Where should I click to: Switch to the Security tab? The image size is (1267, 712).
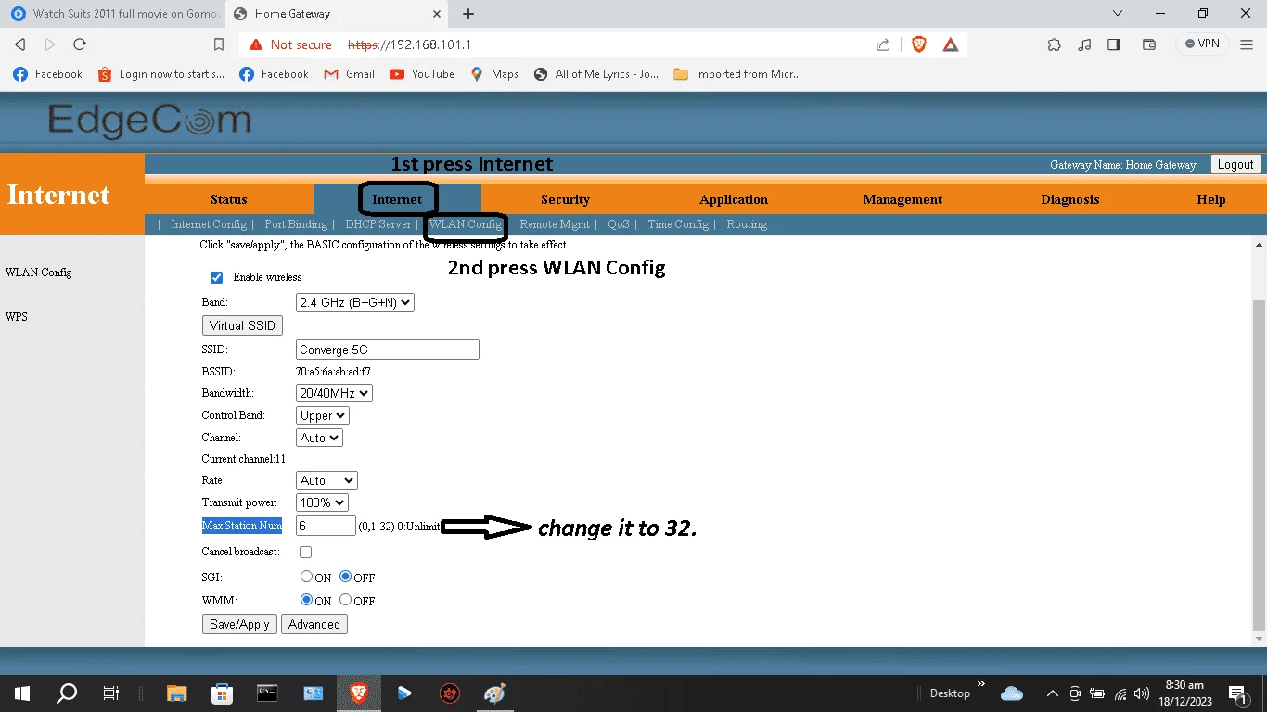pos(565,199)
